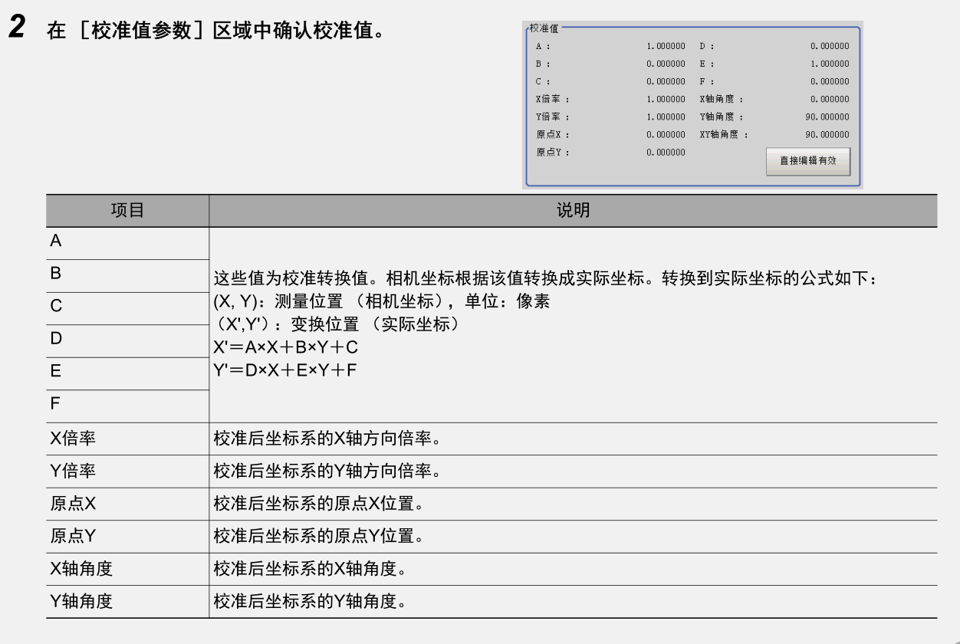Click the Y轴角度 cell in 项目 column
This screenshot has width=960, height=644.
[x=127, y=601]
